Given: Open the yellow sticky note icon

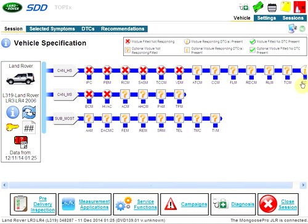Looking at the screenshot, I should click(x=286, y=7).
